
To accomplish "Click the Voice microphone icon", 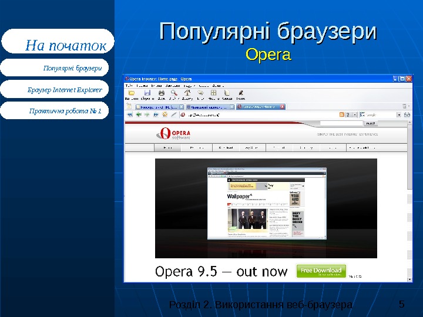I will (241, 93).
